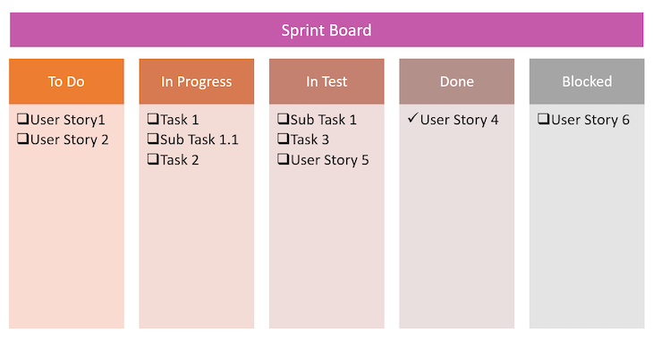653x339 pixels.
Task: Select the Blocked column header
Action: click(587, 81)
